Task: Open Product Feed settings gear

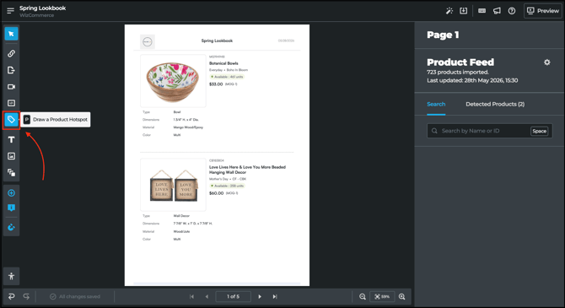Action: point(547,62)
